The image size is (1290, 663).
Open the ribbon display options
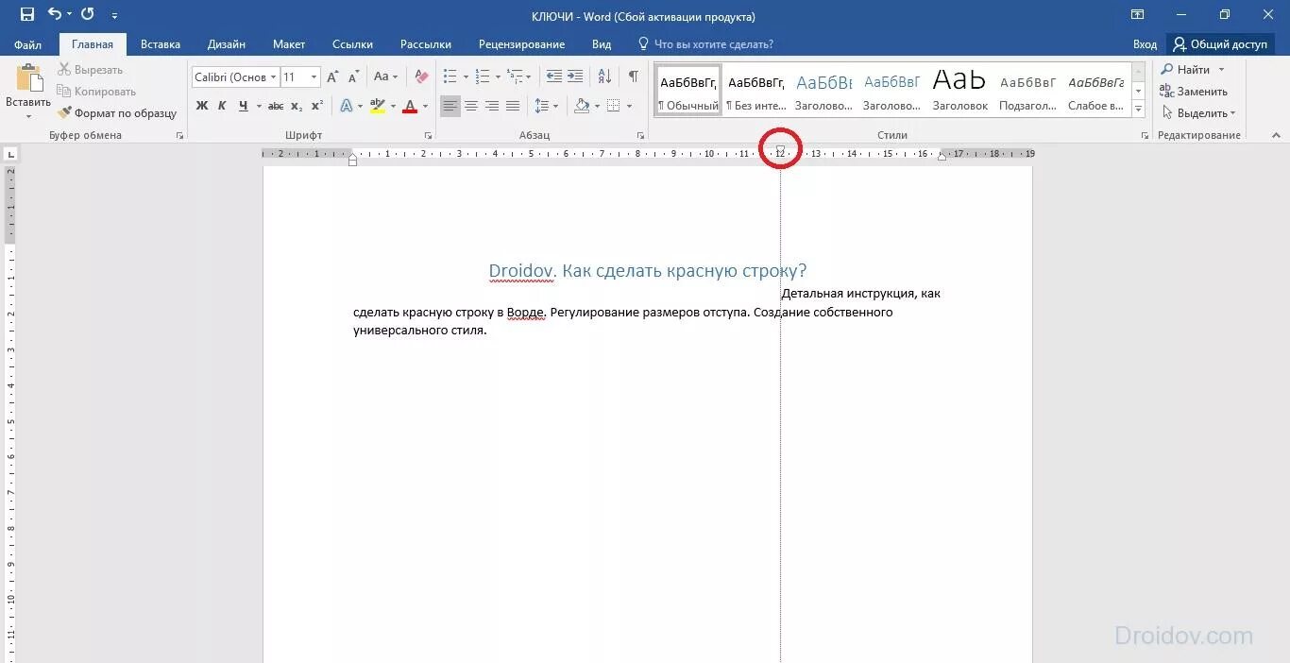1137,14
